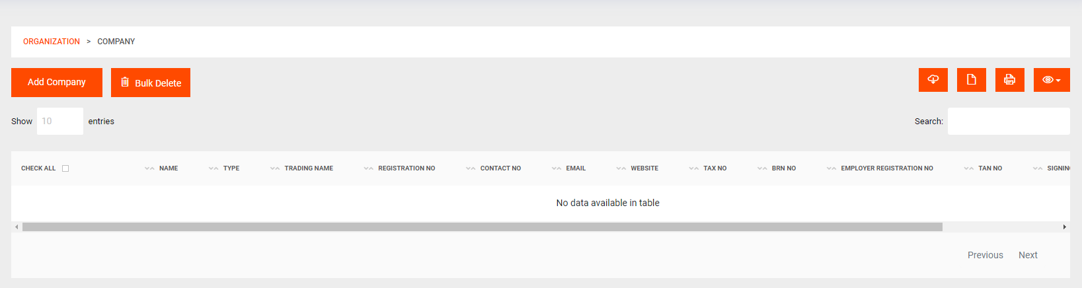Image resolution: width=1082 pixels, height=288 pixels.
Task: Click sort arrows beside Website header
Action: coord(621,168)
